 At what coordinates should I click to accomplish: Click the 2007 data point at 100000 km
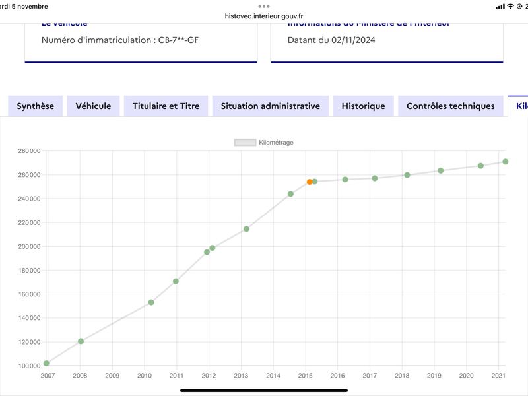point(46,364)
